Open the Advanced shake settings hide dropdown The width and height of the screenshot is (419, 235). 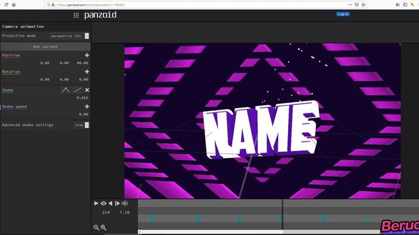pos(81,125)
